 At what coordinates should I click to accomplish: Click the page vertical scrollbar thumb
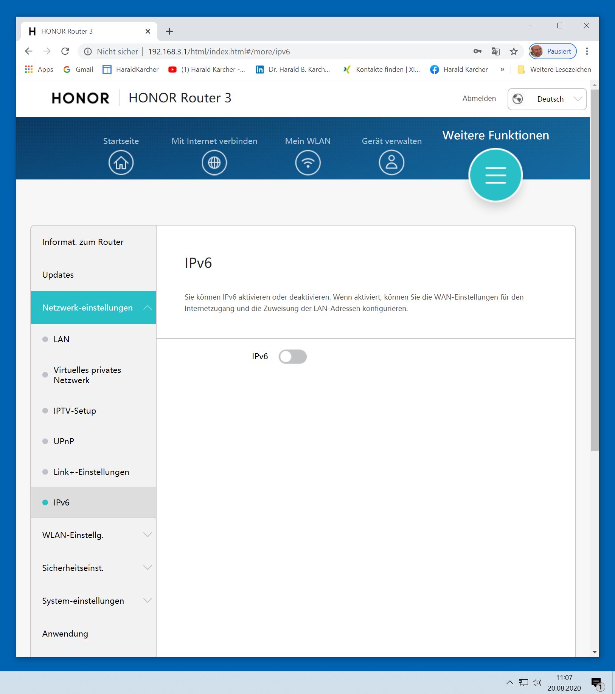point(595,270)
